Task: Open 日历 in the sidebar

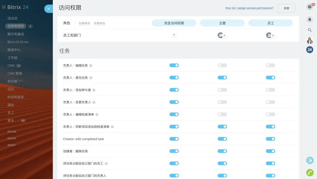Action: 11,89
